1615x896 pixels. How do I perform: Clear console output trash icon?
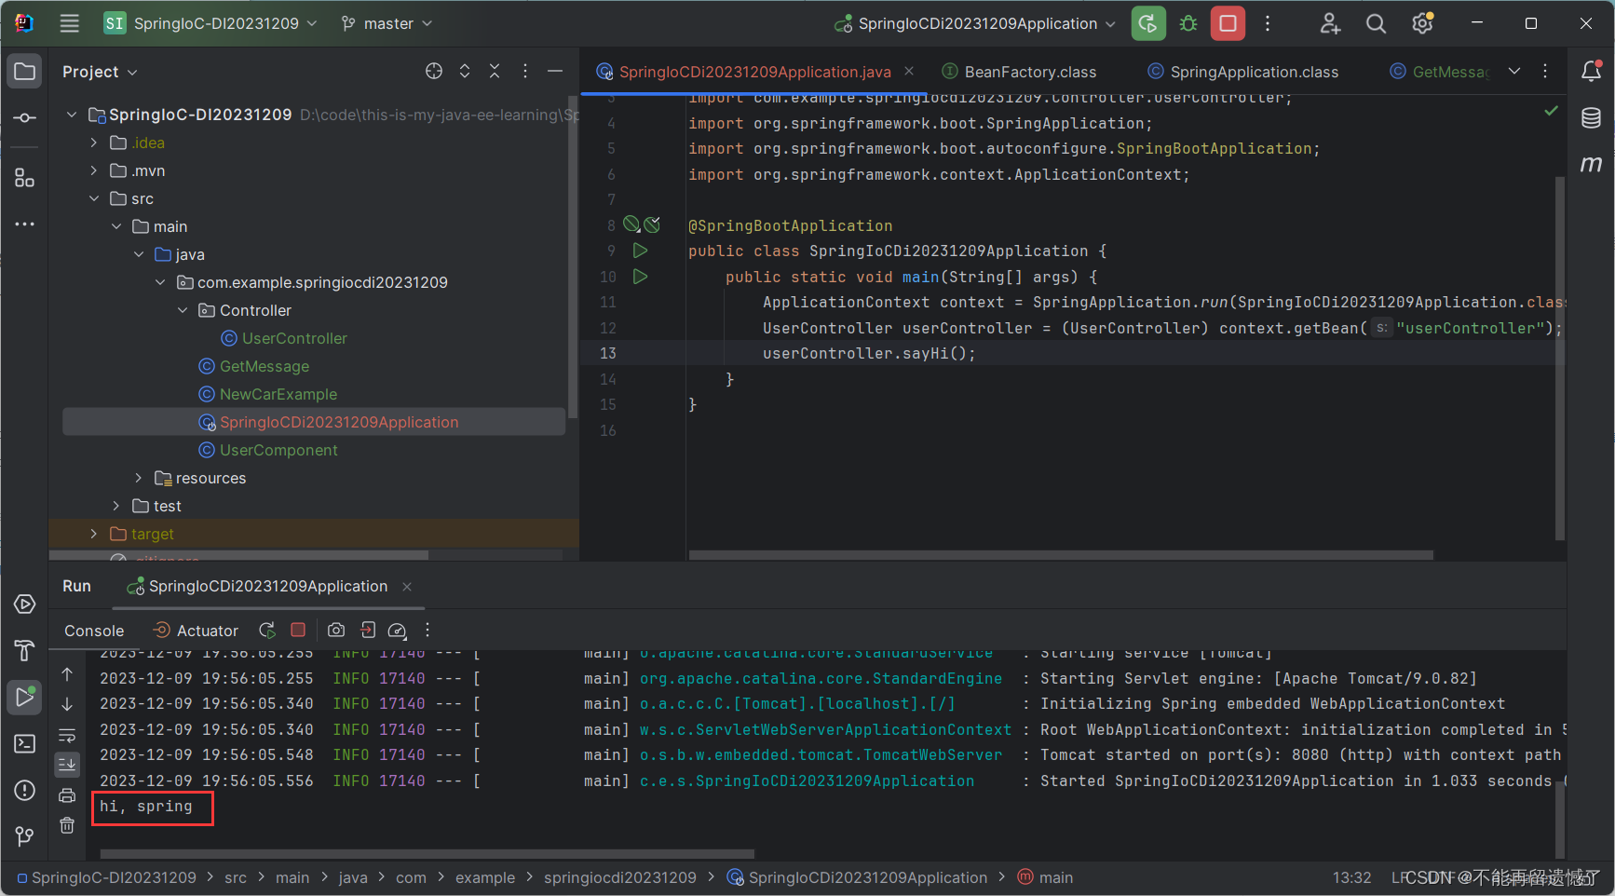tap(67, 825)
